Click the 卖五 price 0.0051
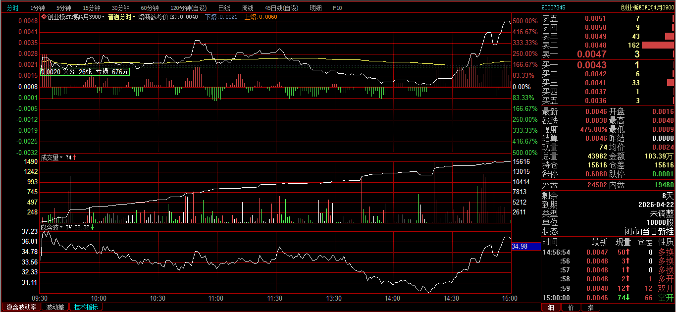676x312 pixels. point(596,18)
